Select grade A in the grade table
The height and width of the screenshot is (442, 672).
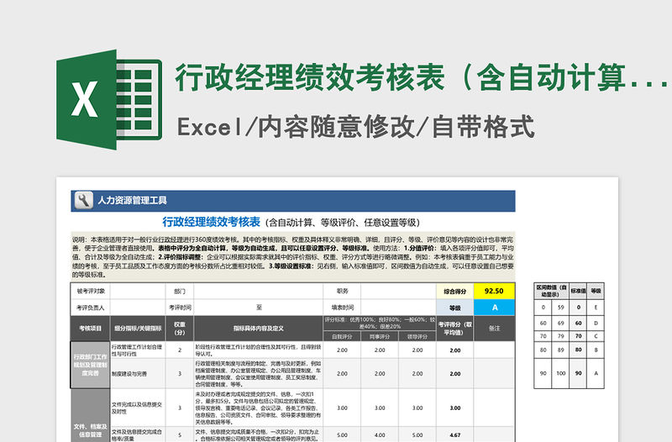[x=596, y=373]
